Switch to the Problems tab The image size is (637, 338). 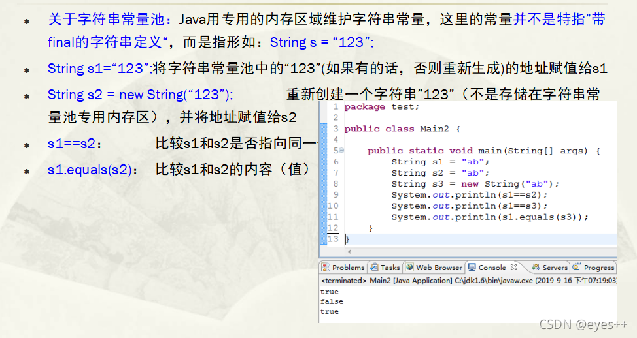[343, 268]
